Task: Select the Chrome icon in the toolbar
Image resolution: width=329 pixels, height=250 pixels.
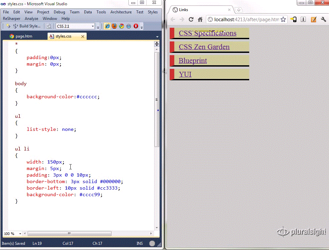Action: pyautogui.click(x=122, y=26)
